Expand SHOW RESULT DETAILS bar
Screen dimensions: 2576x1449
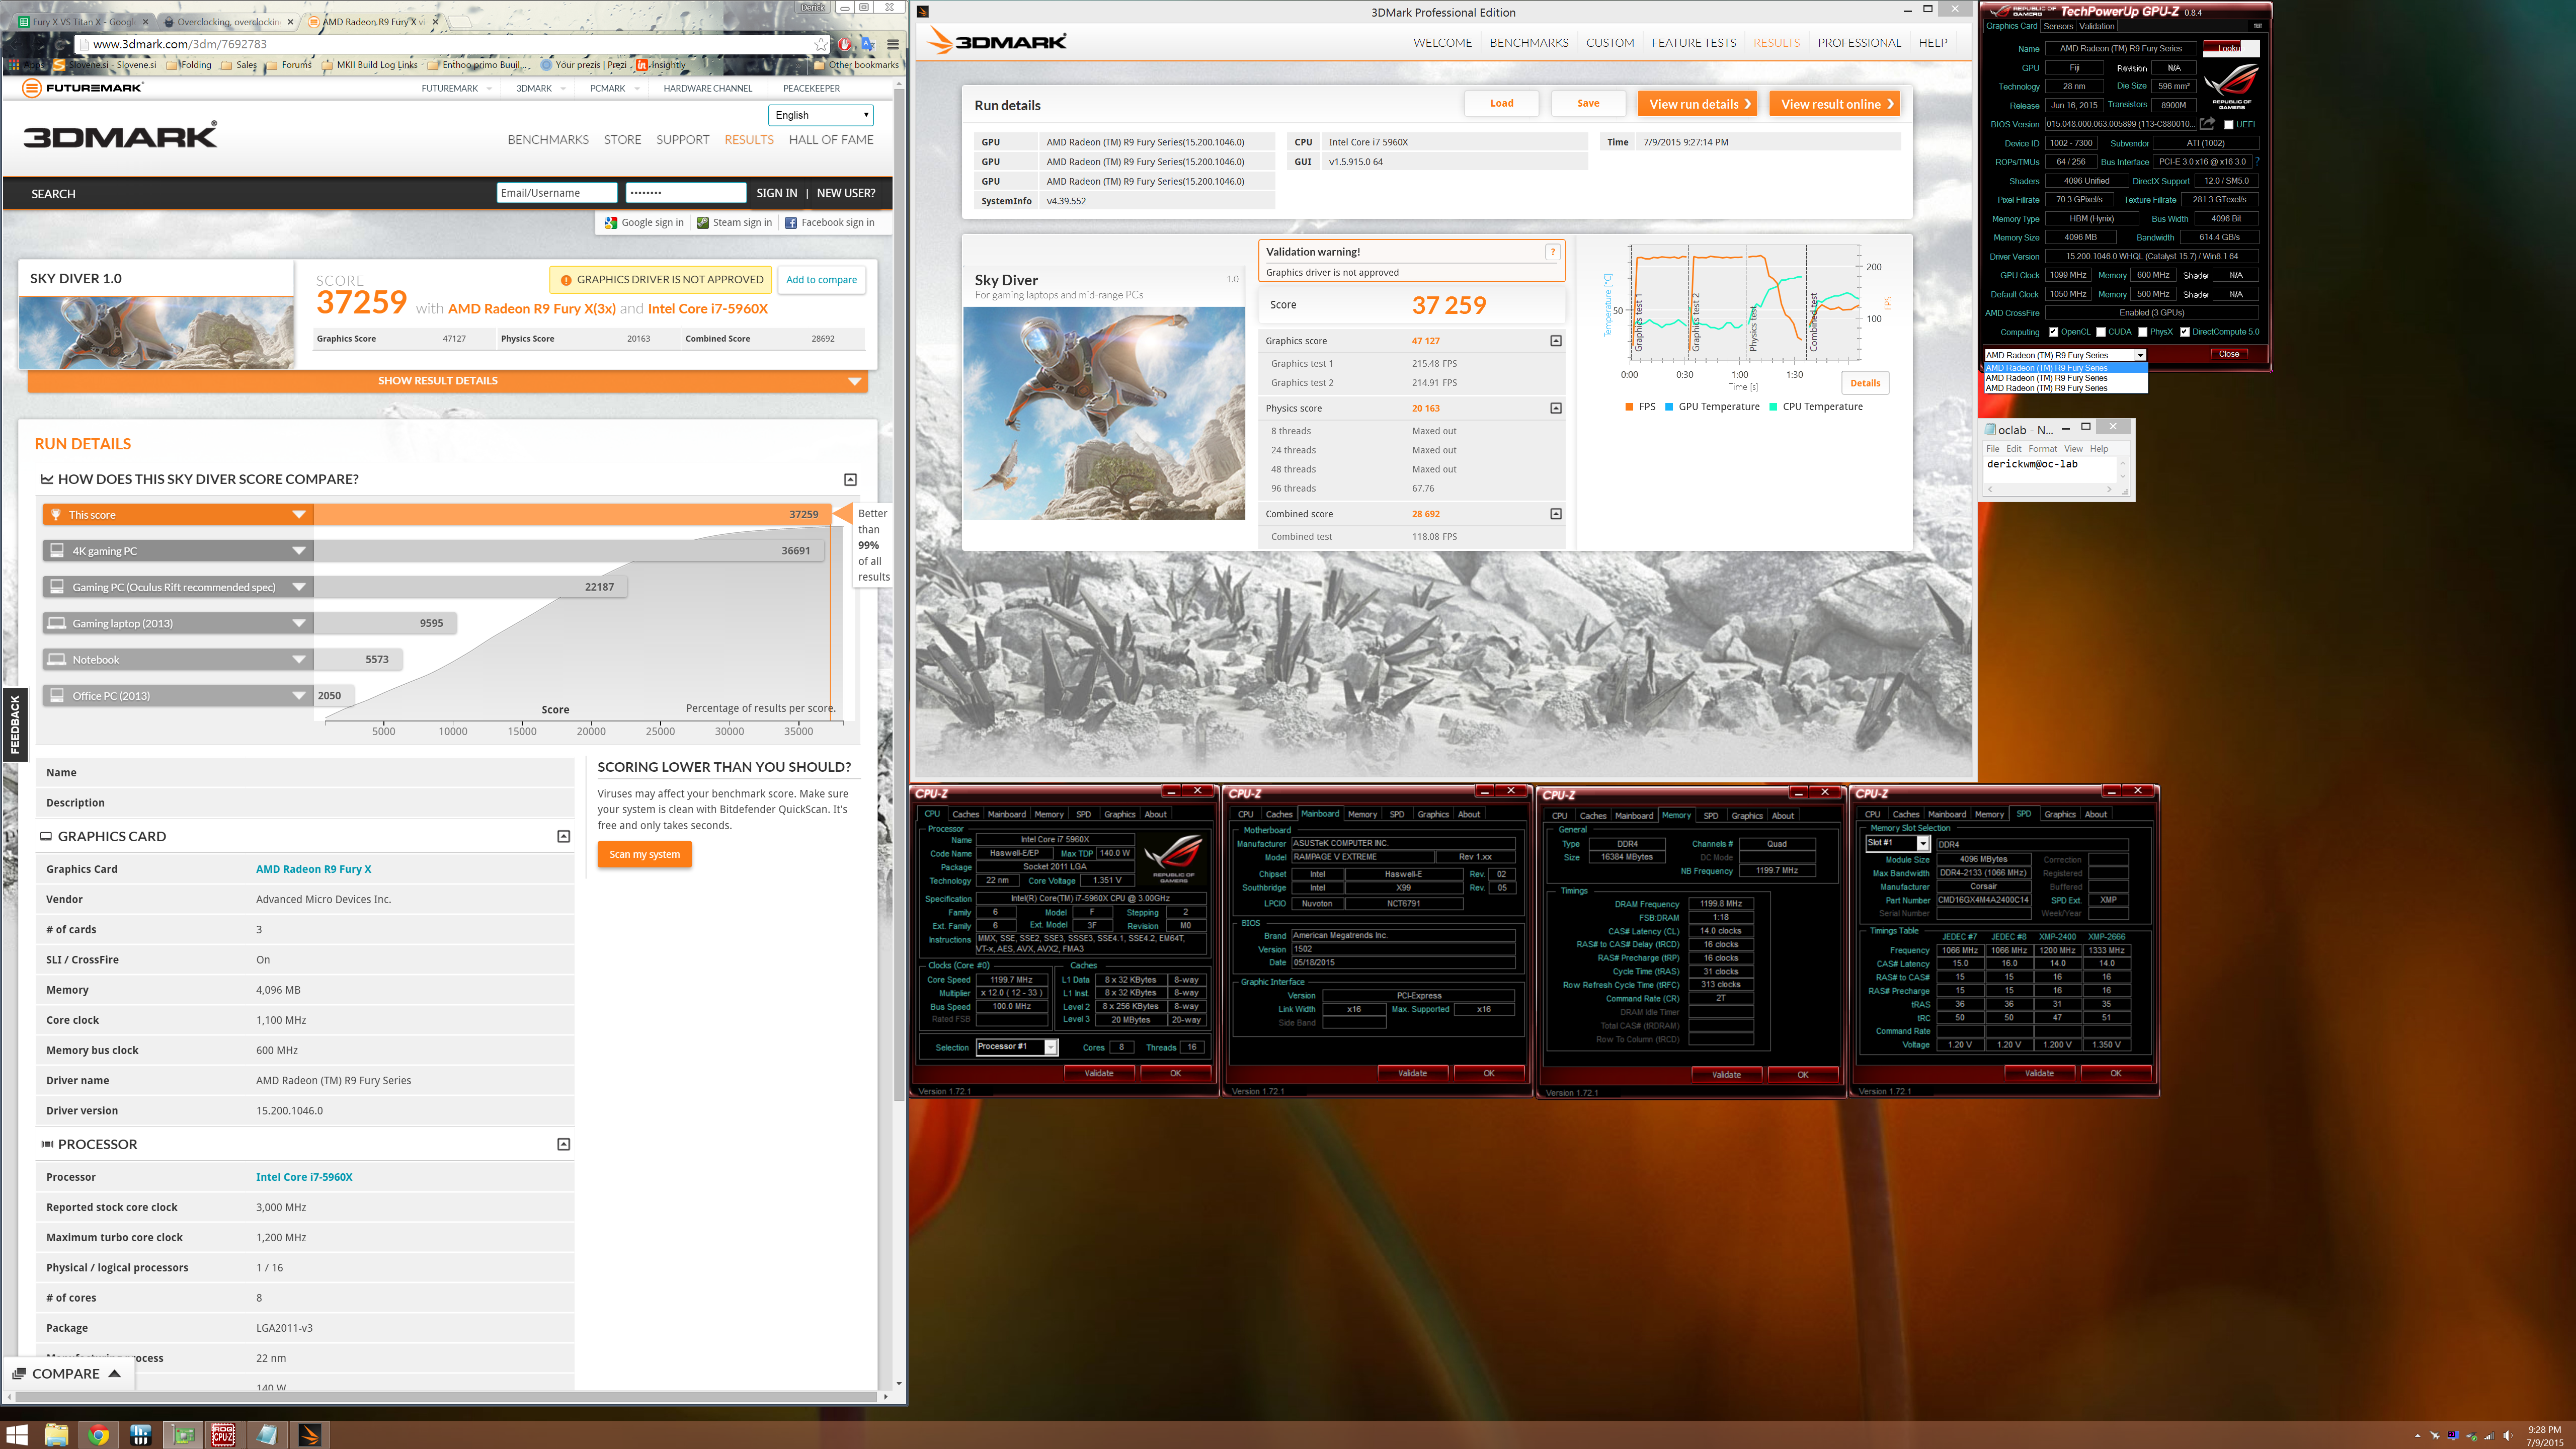tap(447, 381)
